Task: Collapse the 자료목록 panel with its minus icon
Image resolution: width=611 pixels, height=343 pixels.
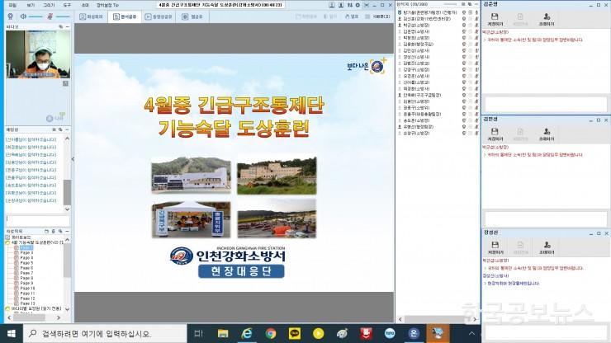Action: point(67,231)
